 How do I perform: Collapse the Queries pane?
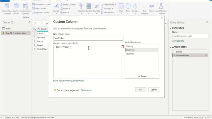click(29, 22)
